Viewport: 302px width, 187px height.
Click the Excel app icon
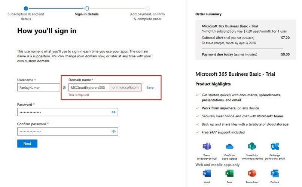point(229,173)
